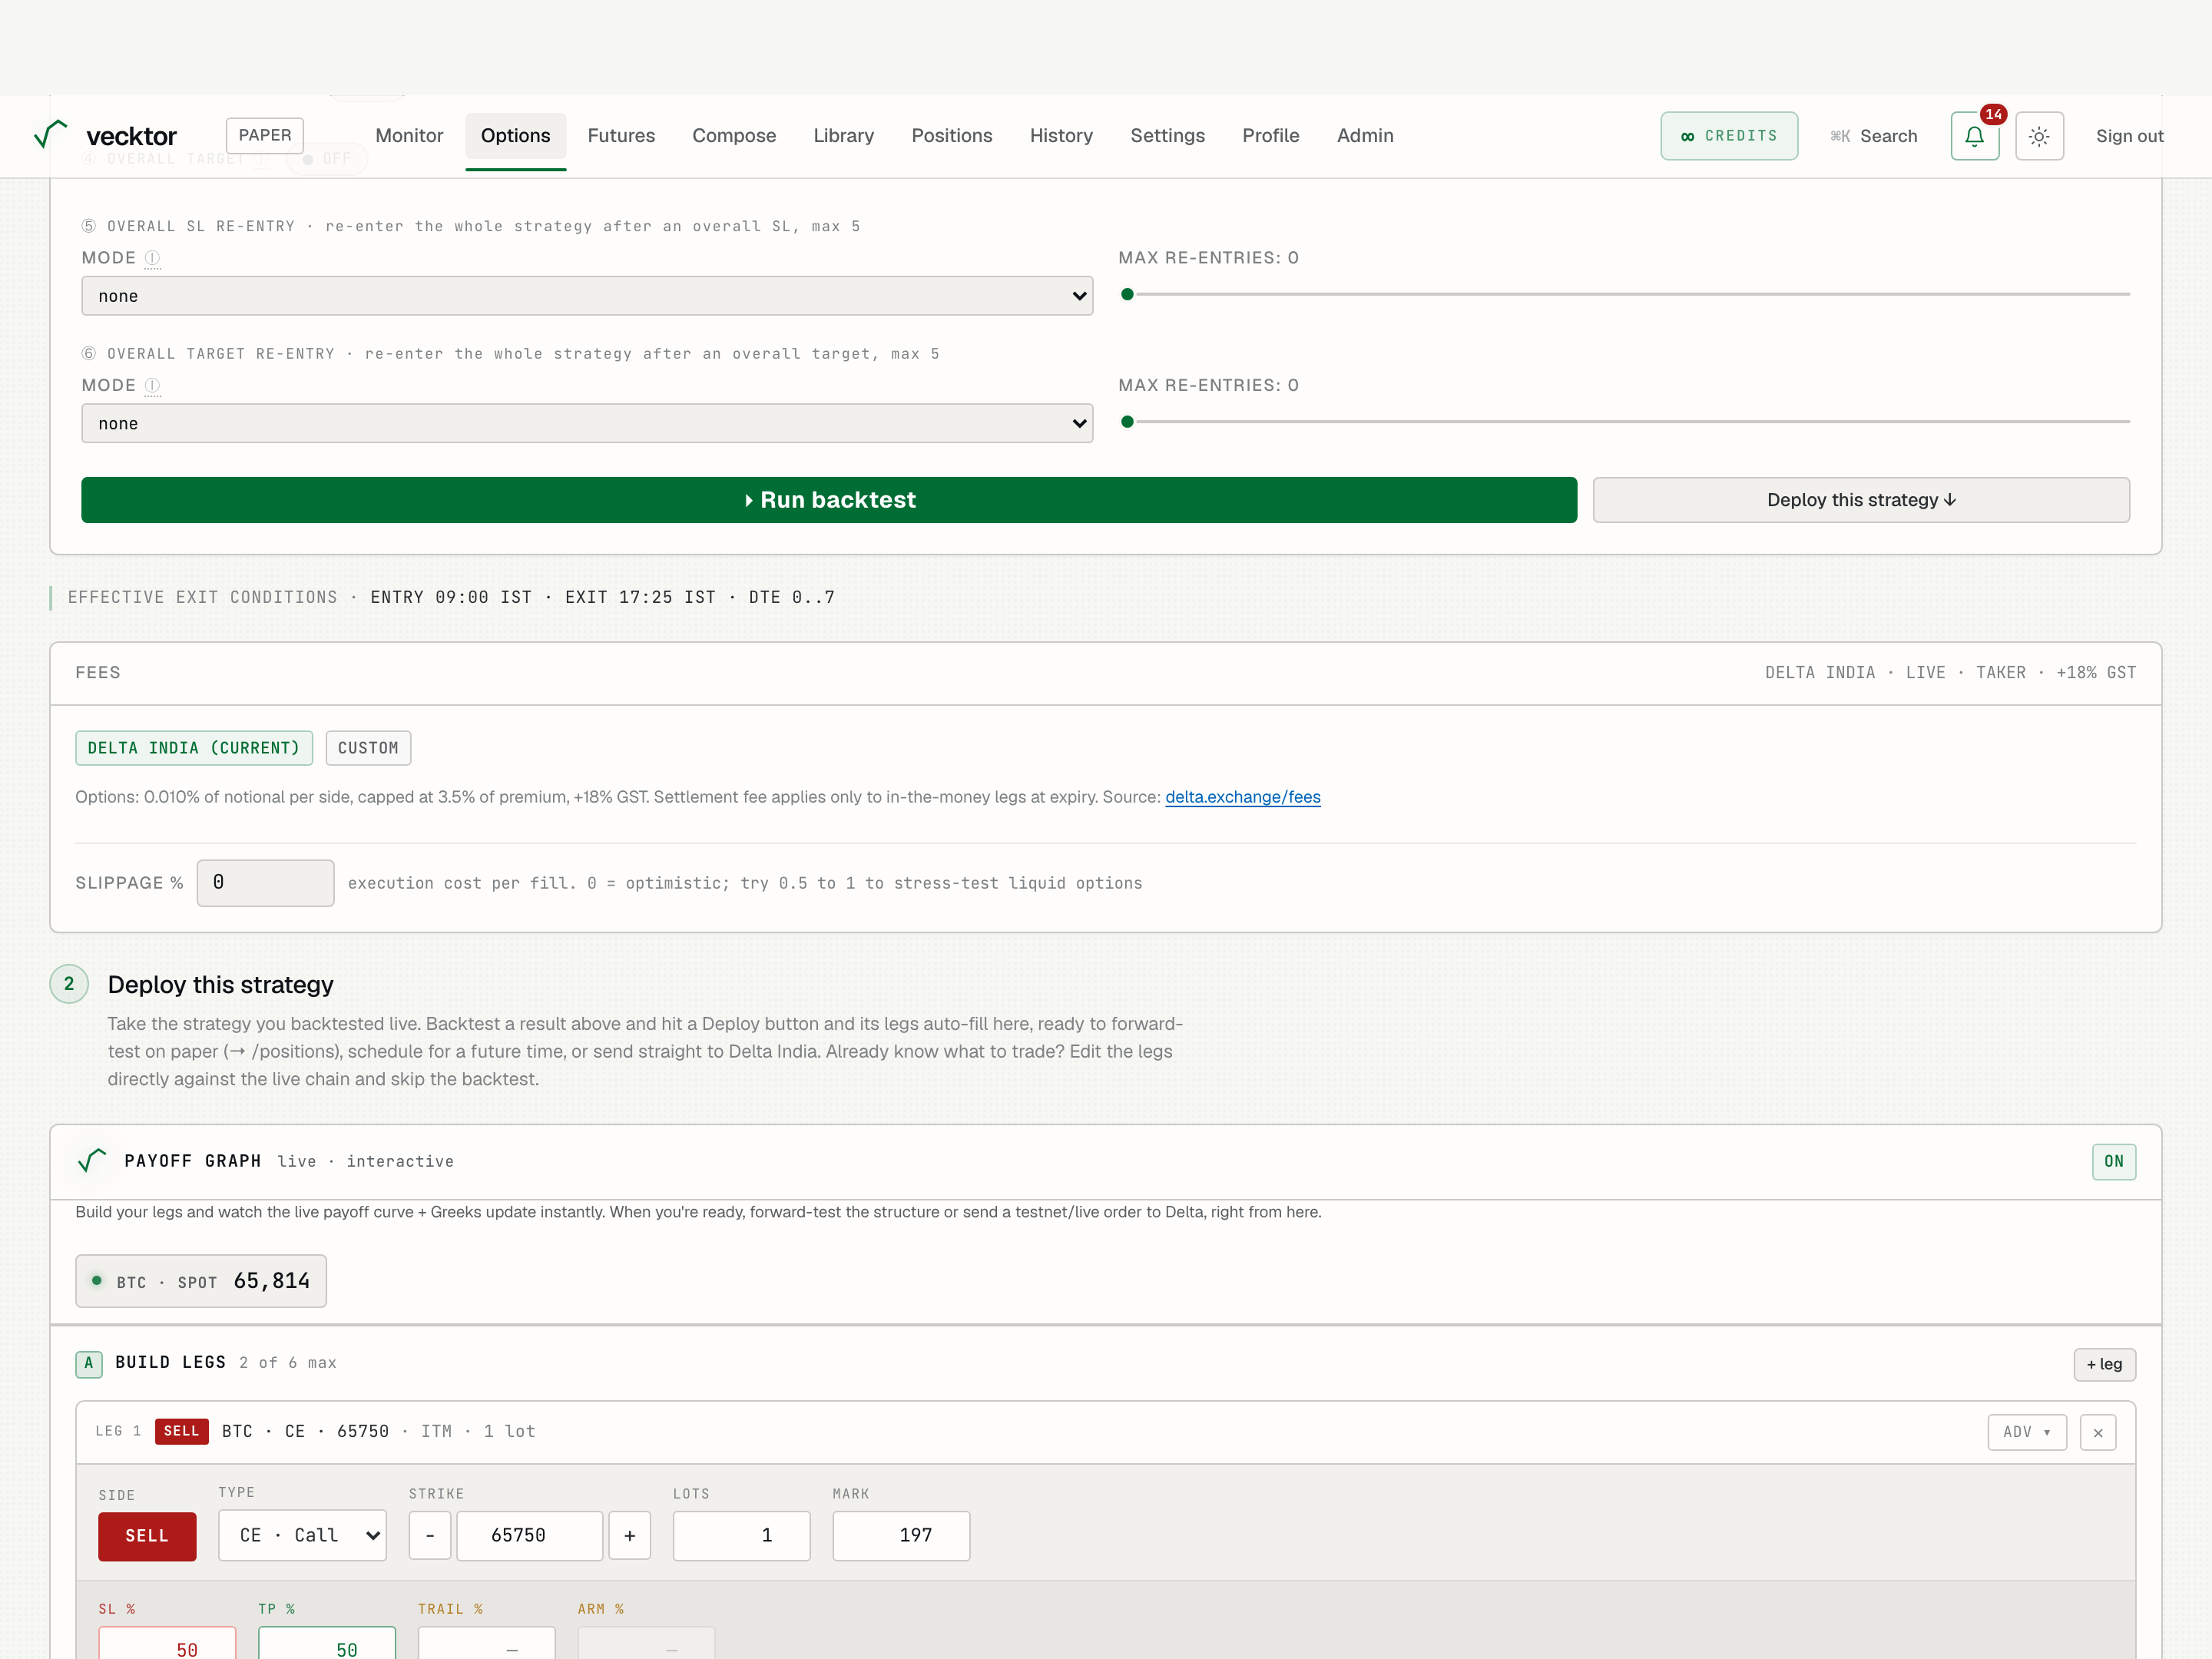Image resolution: width=2212 pixels, height=1659 pixels.
Task: Toggle the payoff graph ON switch
Action: tap(2114, 1161)
